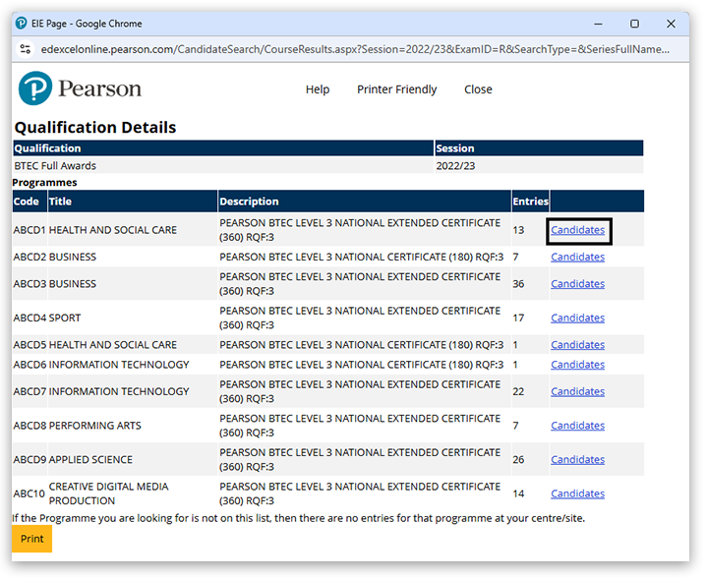Viewport: 707px width, 579px height.
Task: Select Printer Friendly option
Action: pos(396,89)
